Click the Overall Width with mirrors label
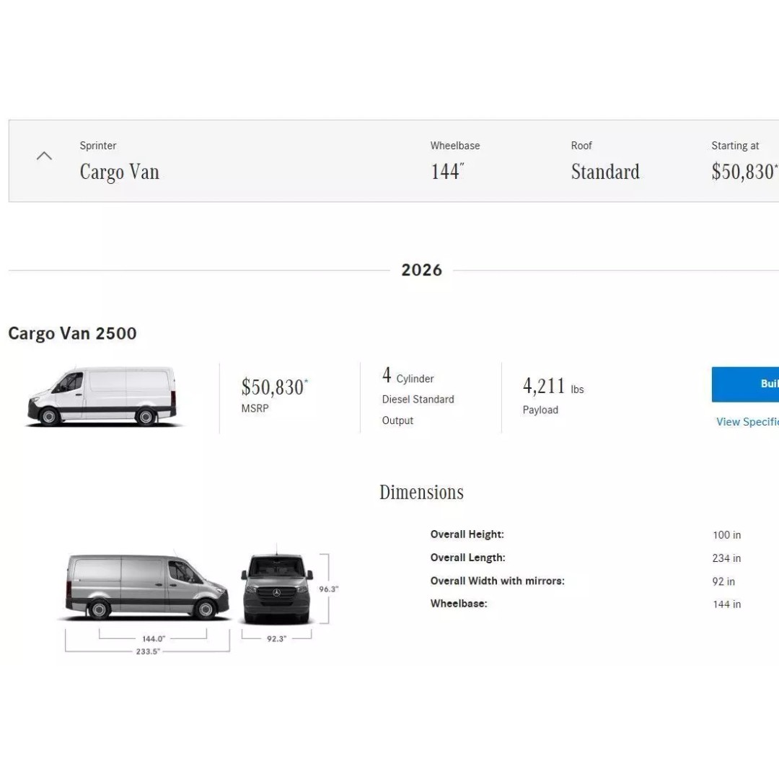The width and height of the screenshot is (779, 779). pos(497,581)
